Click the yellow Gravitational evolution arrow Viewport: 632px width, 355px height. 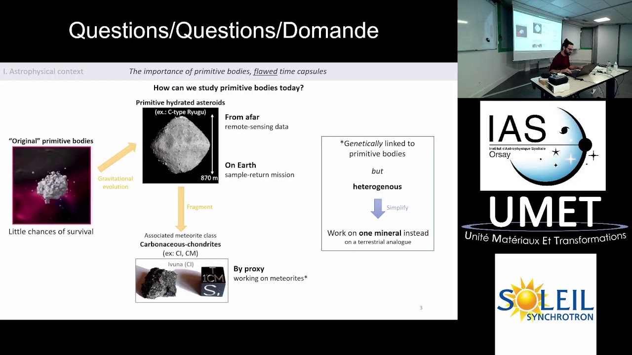coord(117,157)
